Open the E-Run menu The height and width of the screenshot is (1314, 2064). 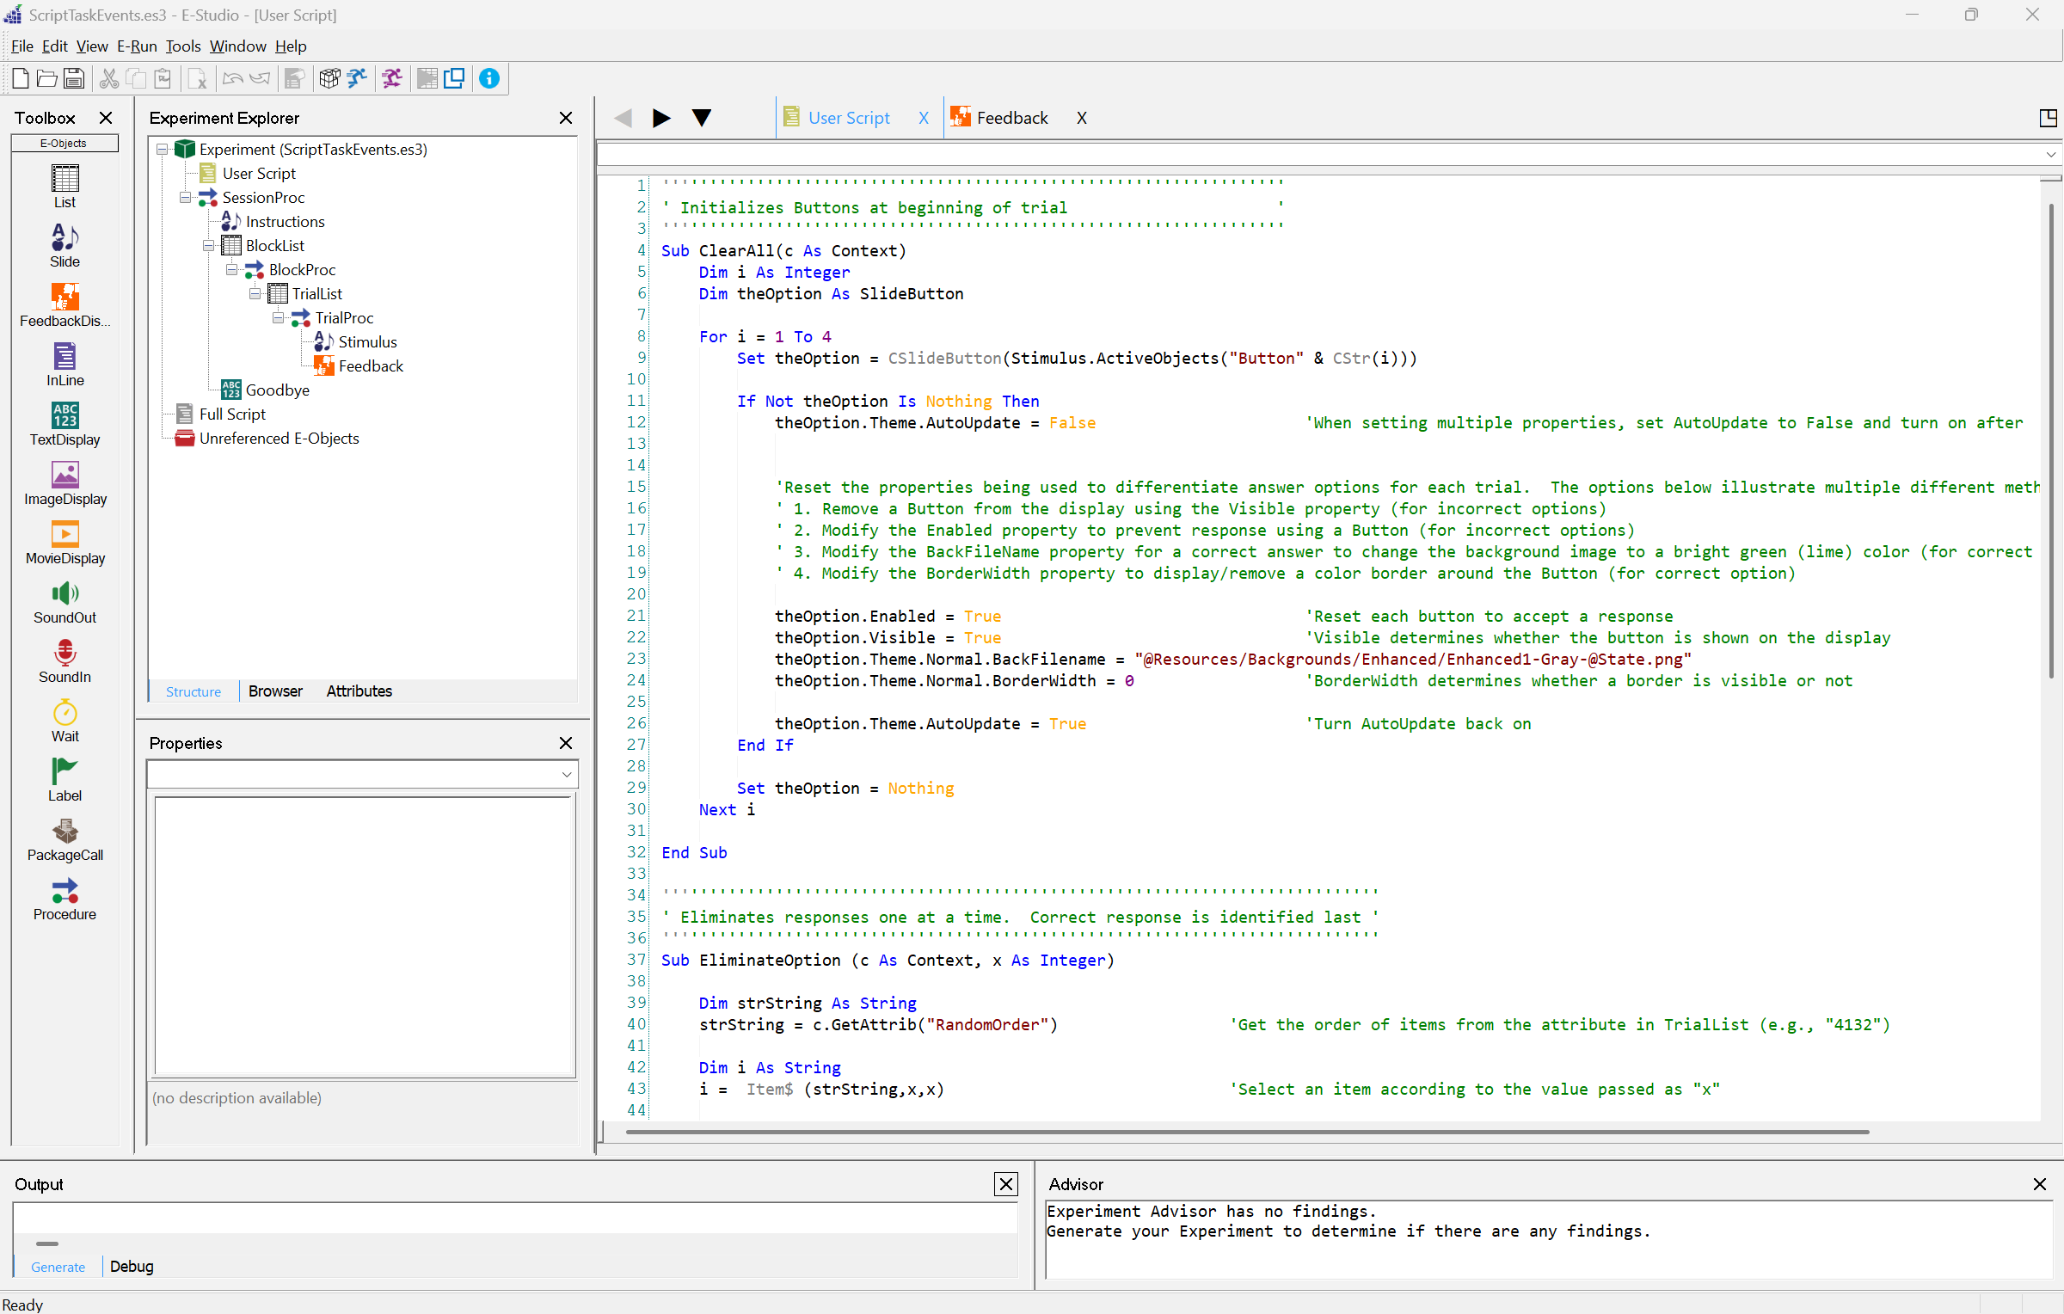tap(137, 46)
